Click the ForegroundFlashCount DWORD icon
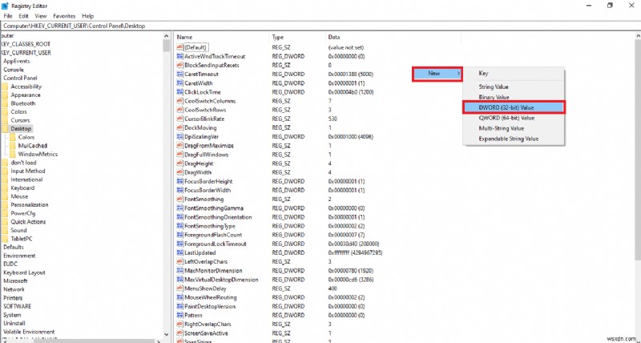 [x=179, y=235]
